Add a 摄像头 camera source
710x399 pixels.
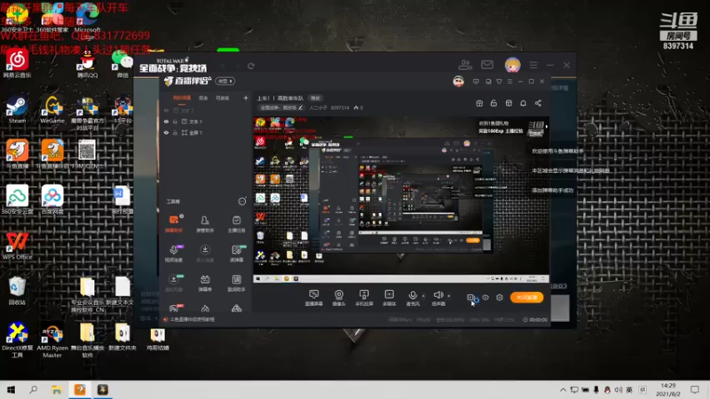click(339, 298)
